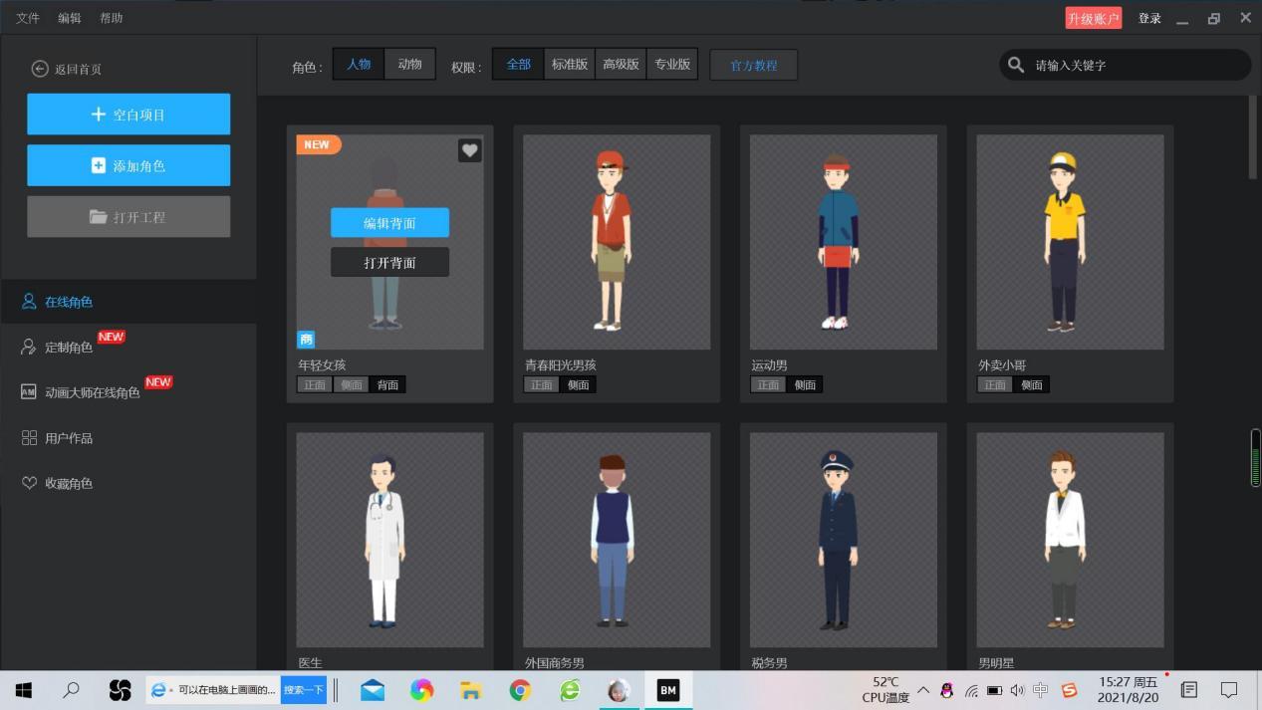This screenshot has height=710, width=1262.
Task: Open Google Chrome from taskbar
Action: click(520, 690)
